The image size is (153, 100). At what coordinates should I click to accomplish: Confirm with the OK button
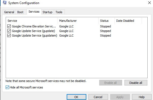click(x=76, y=97)
